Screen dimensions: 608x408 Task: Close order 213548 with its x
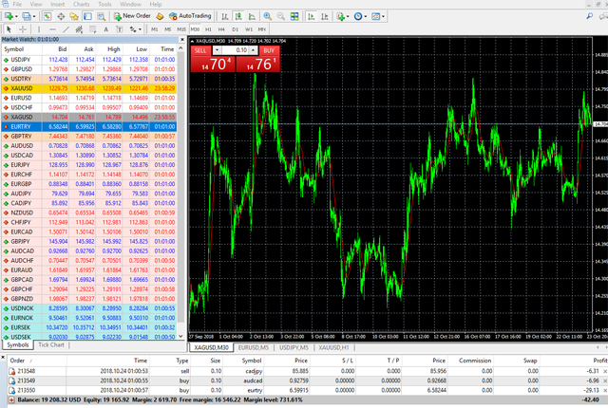coord(605,371)
